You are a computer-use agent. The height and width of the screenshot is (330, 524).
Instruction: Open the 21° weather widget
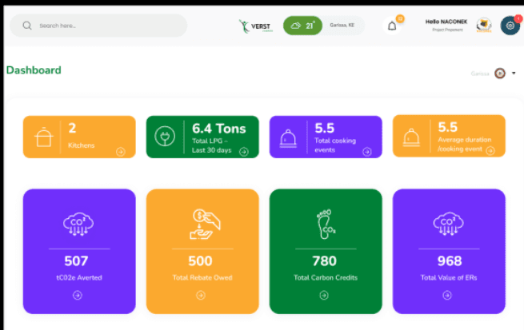[302, 26]
